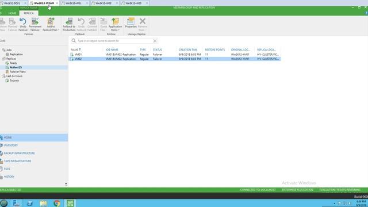This screenshot has height=207, width=368.
Task: Open replica Properties from the ribbon
Action: (x=131, y=23)
